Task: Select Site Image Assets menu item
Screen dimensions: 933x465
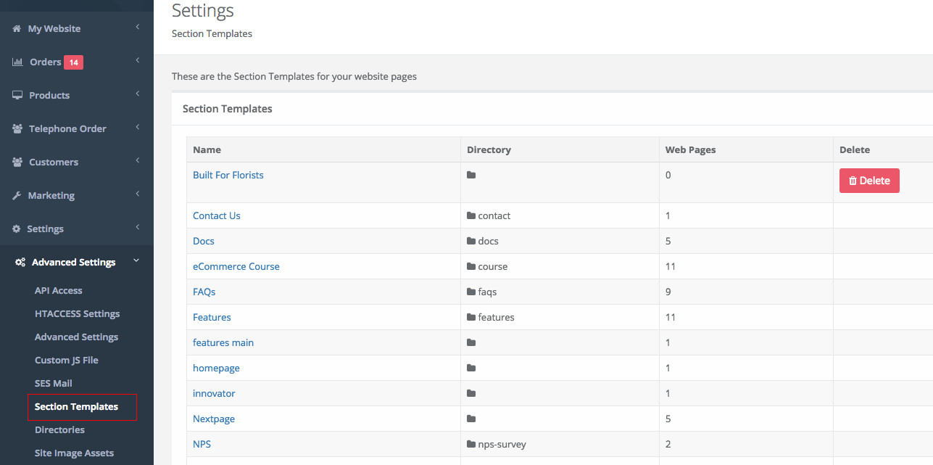Action: pyautogui.click(x=74, y=453)
